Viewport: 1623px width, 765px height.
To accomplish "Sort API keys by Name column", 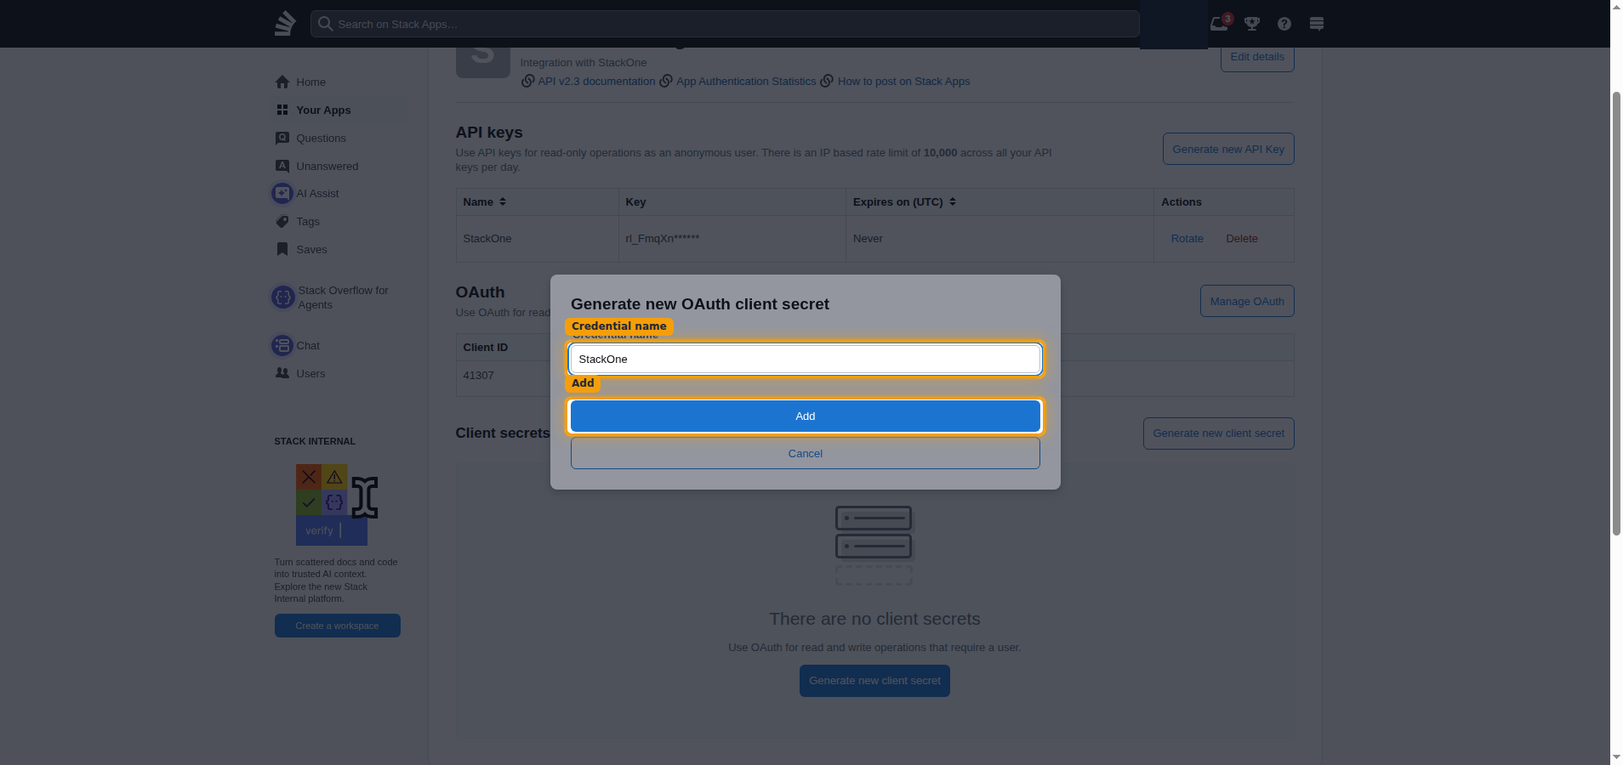I will [x=484, y=201].
